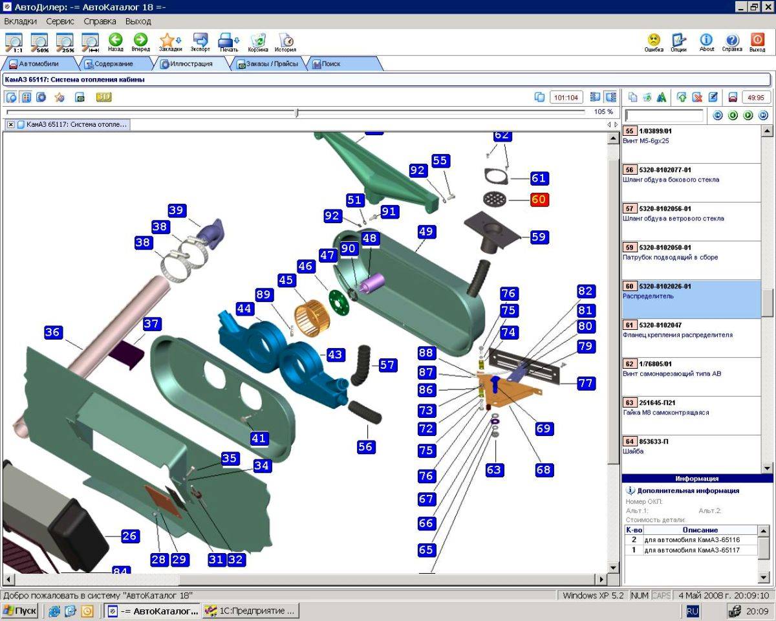Report an error via Ошибка icon
This screenshot has height=621, width=776.
click(654, 42)
